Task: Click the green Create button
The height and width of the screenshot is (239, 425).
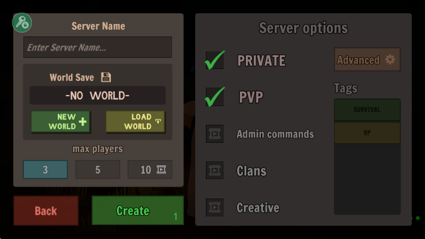Action: [x=137, y=210]
